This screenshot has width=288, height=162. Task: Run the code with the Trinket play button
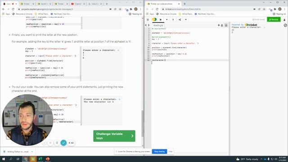tap(161, 19)
